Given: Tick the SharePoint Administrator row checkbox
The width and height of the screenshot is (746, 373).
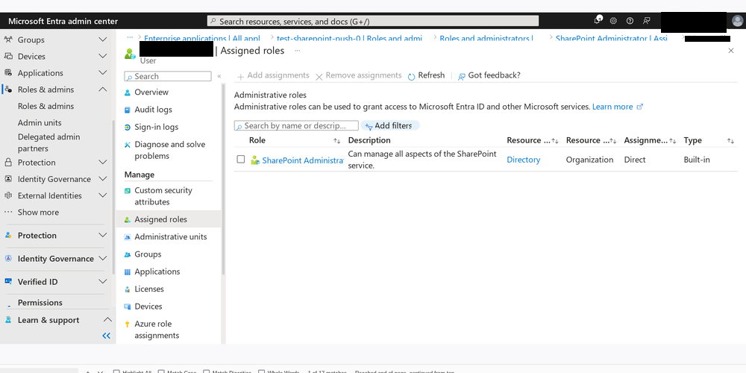Looking at the screenshot, I should [241, 160].
